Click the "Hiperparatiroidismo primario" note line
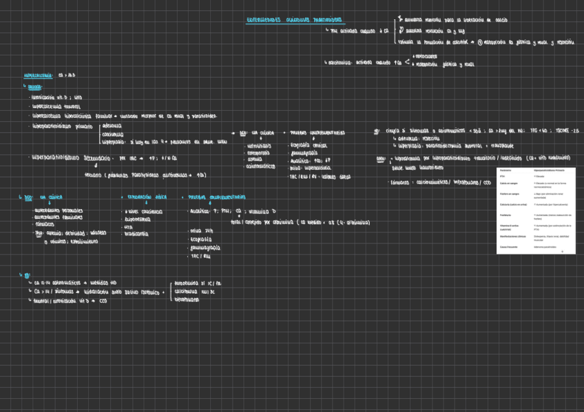Viewport: 584px width, 412px height. (x=62, y=127)
